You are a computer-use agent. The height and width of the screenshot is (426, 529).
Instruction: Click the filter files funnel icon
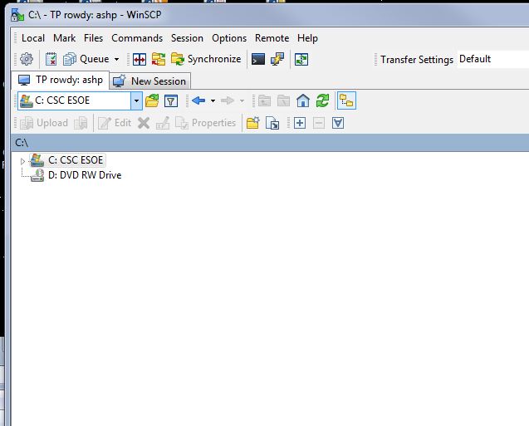(171, 101)
